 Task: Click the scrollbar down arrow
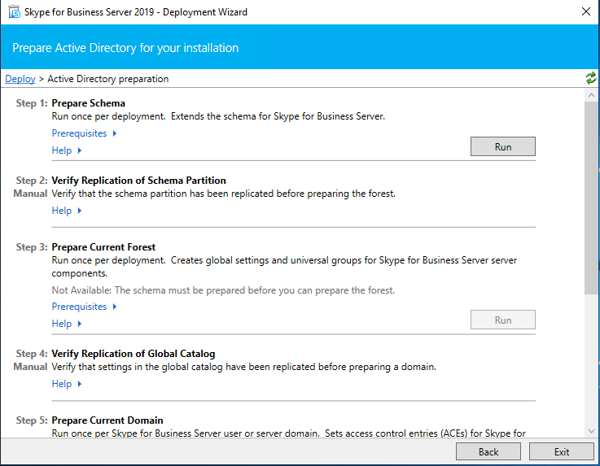point(591,430)
